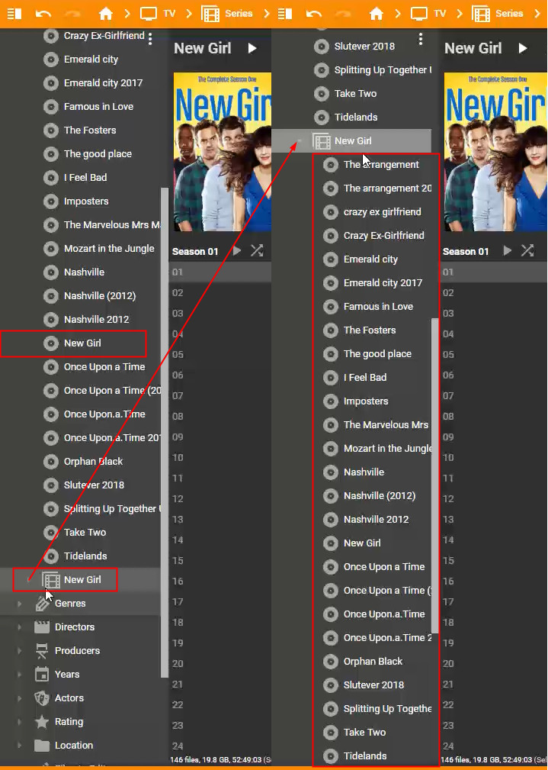Click the Producers chair icon
Viewport: 548px width, 770px height.
(x=42, y=651)
